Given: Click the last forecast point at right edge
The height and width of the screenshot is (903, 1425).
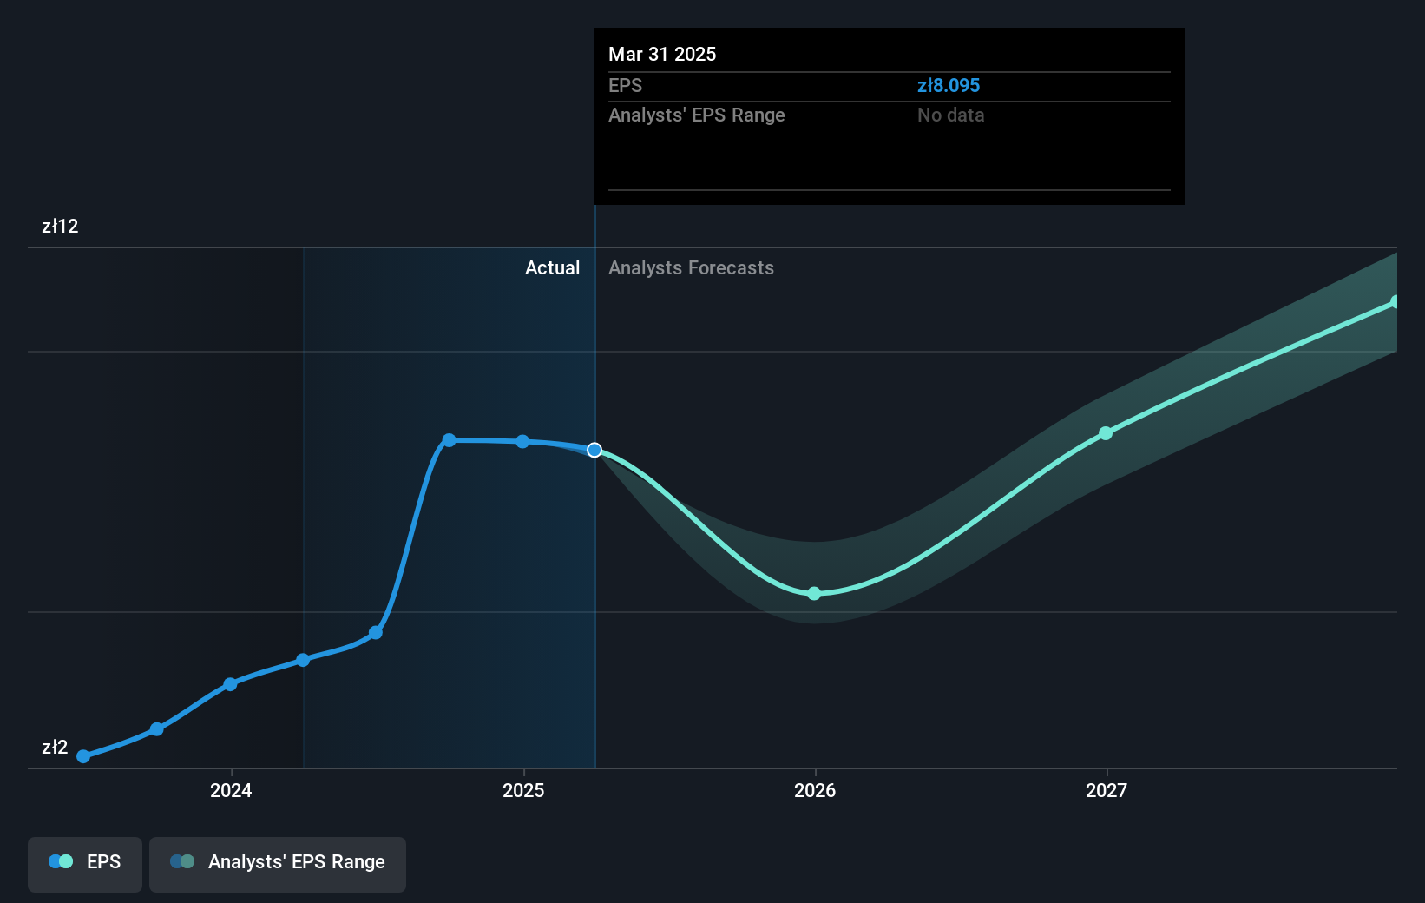Looking at the screenshot, I should tap(1395, 302).
